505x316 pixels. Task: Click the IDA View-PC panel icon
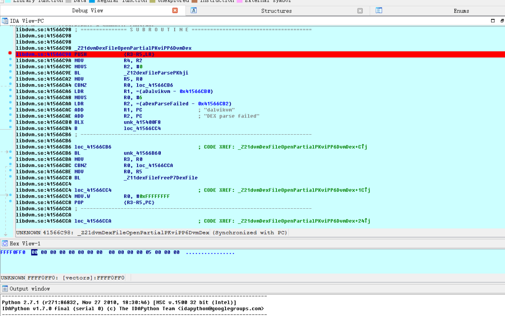[5, 21]
